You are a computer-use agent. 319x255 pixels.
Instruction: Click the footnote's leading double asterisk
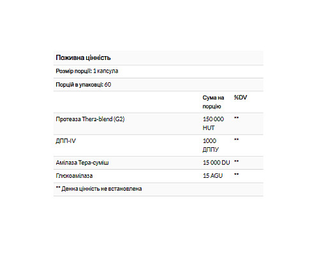pyautogui.click(x=58, y=187)
